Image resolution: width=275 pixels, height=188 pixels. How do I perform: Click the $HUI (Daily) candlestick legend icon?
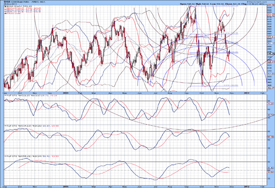tap(5, 6)
